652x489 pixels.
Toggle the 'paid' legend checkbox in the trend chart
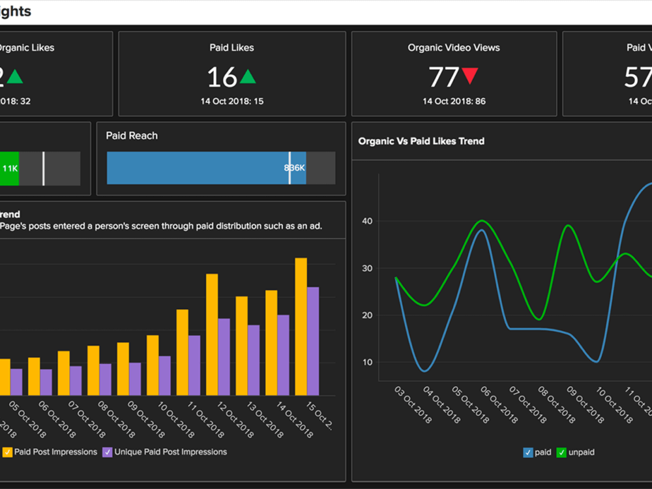click(x=527, y=452)
